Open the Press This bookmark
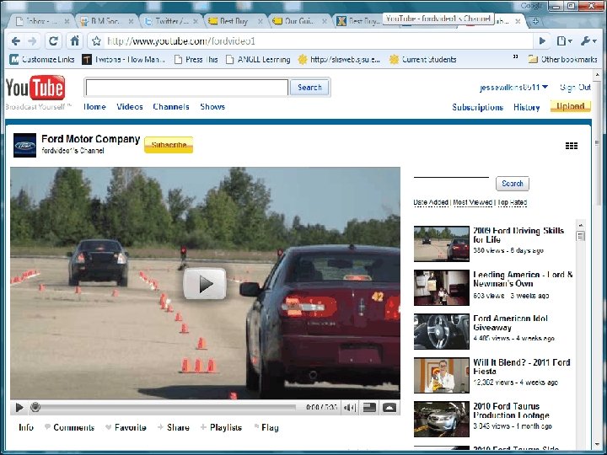This screenshot has height=455, width=607. [x=196, y=60]
